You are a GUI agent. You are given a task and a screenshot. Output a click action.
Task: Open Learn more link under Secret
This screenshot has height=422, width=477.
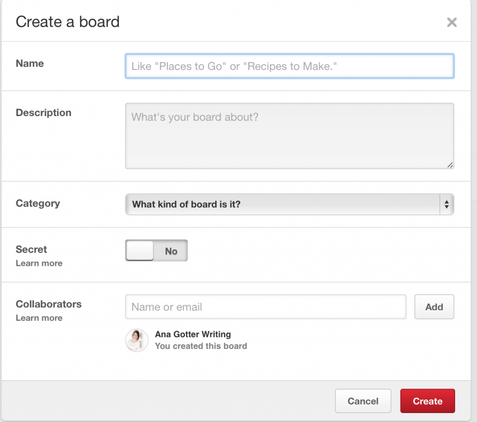pyautogui.click(x=39, y=263)
